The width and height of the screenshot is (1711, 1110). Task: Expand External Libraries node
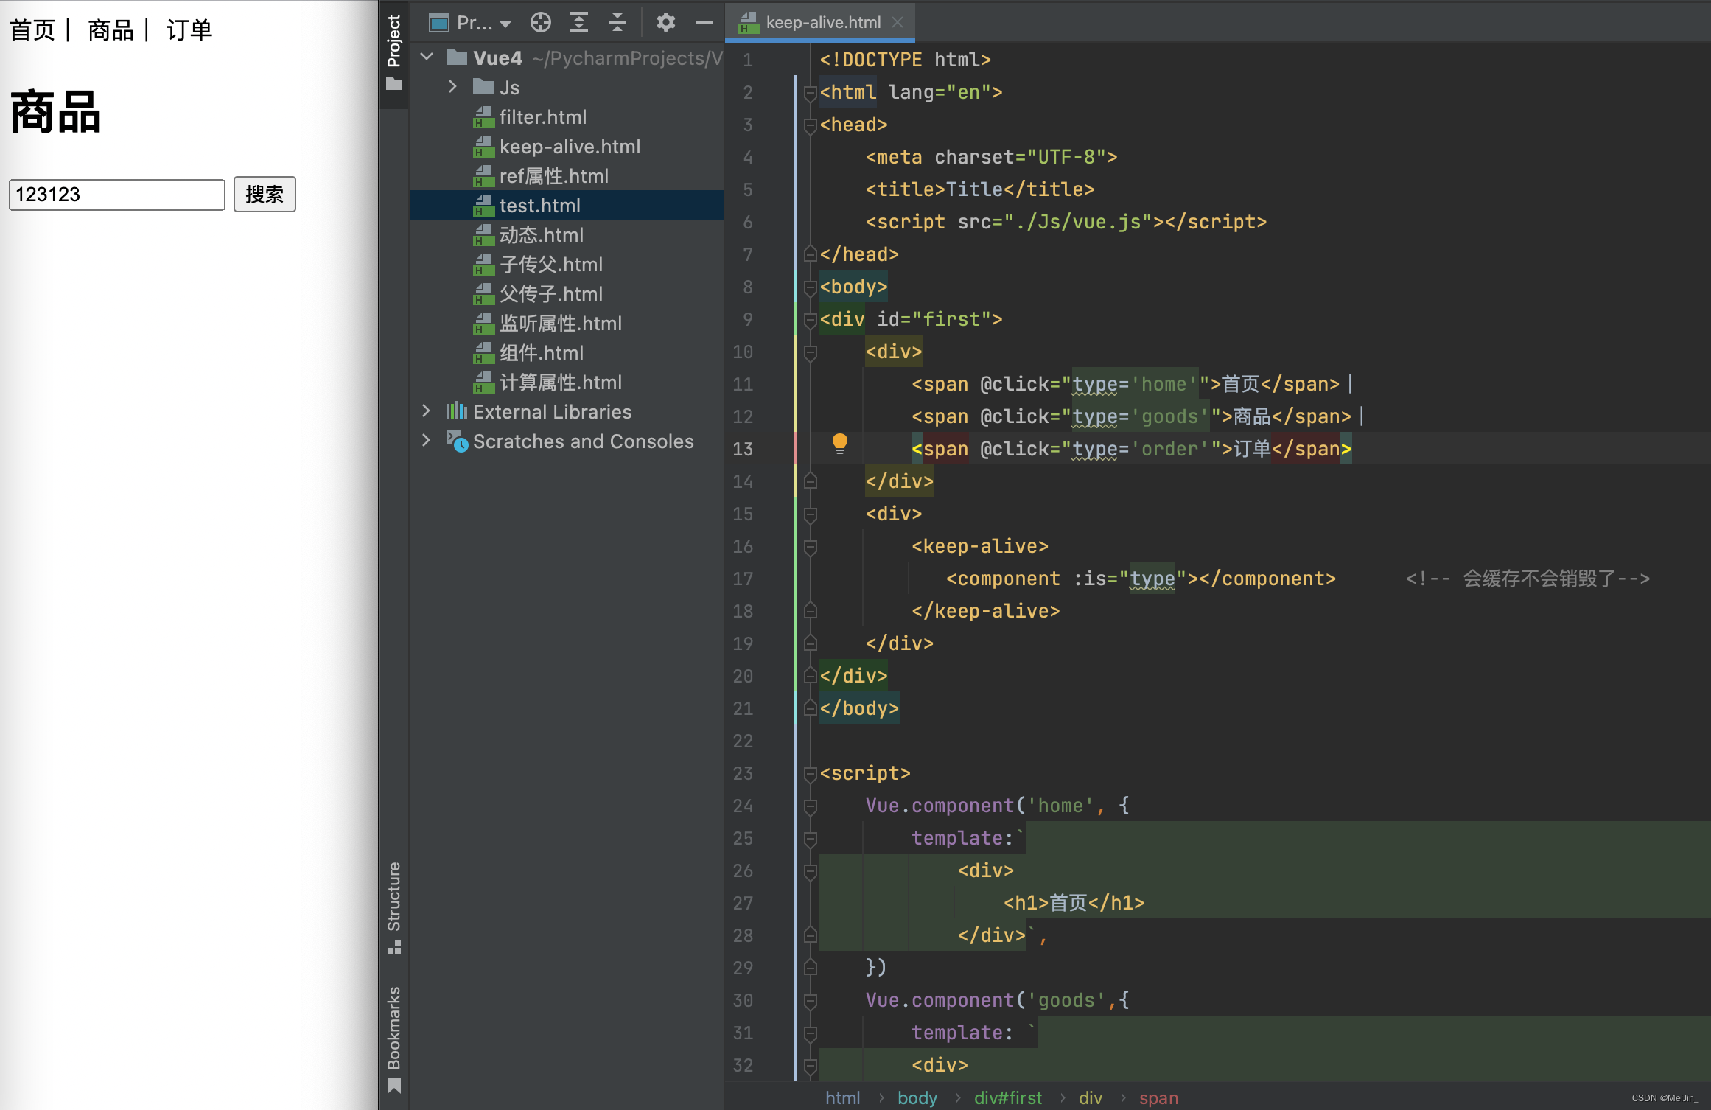[x=426, y=411]
